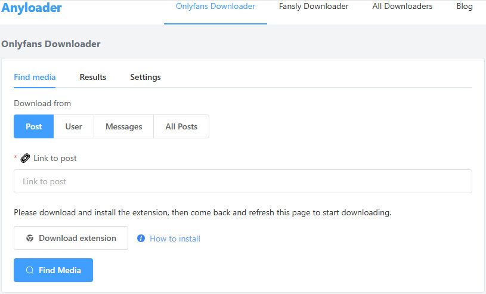This screenshot has width=486, height=294.
Task: Switch to the Results tab
Action: click(x=93, y=77)
